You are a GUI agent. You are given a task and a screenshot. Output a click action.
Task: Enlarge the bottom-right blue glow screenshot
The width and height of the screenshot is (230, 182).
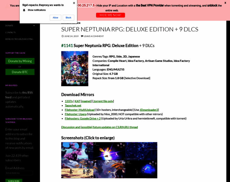pyautogui.click(x=141, y=169)
